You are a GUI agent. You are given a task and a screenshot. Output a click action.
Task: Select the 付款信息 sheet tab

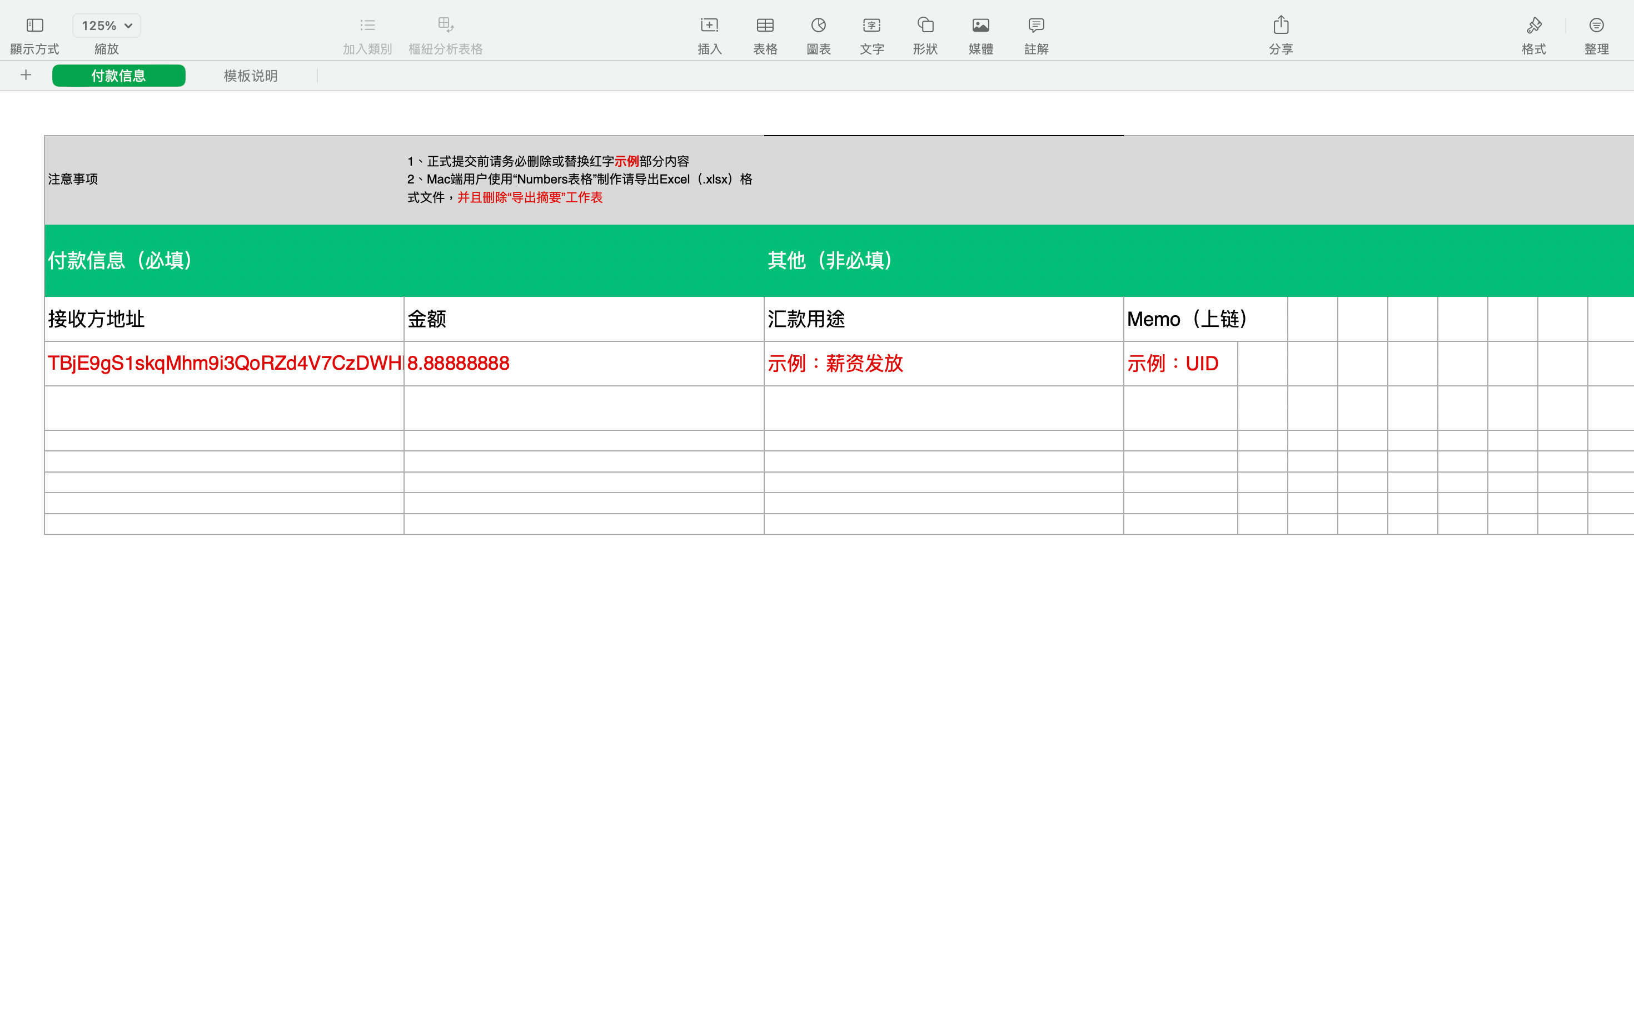click(118, 76)
